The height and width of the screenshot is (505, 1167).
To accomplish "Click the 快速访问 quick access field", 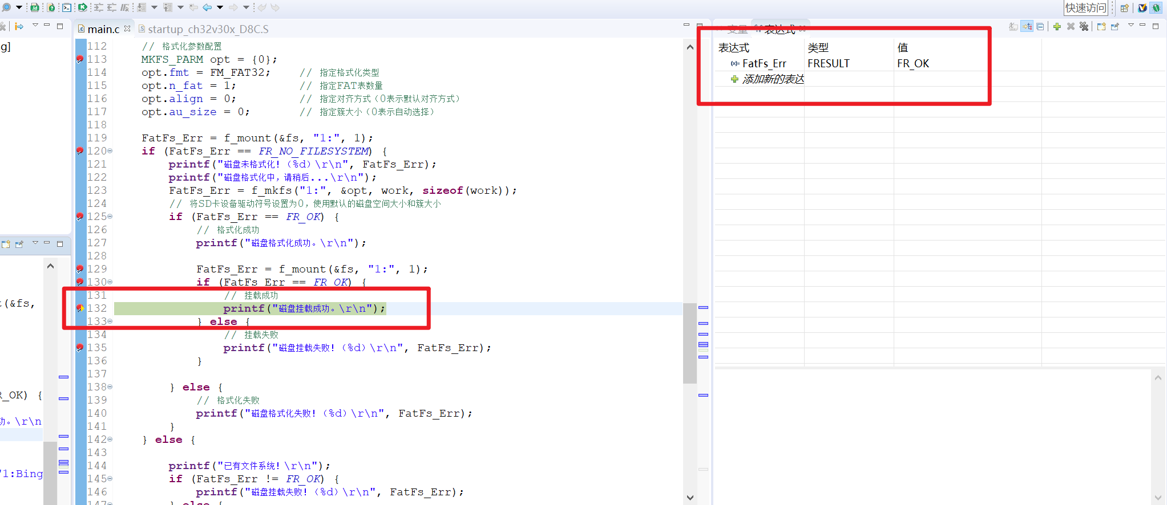I will coord(1086,8).
